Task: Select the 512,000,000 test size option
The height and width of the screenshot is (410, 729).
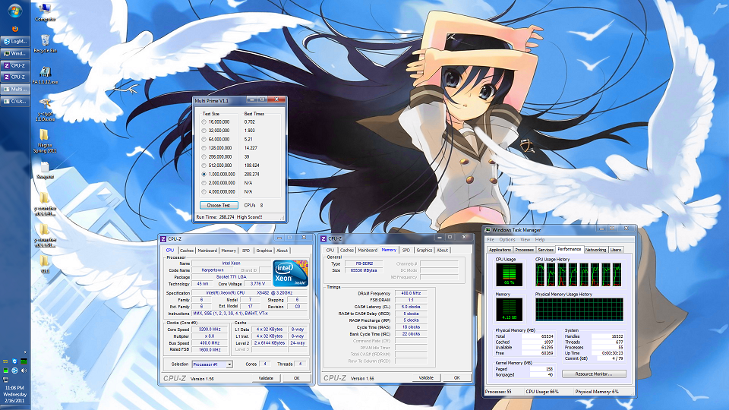Action: (204, 165)
